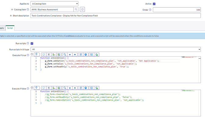Find previous in Execute if false editor
Viewport: 205px width, 118px height.
click(x=75, y=88)
